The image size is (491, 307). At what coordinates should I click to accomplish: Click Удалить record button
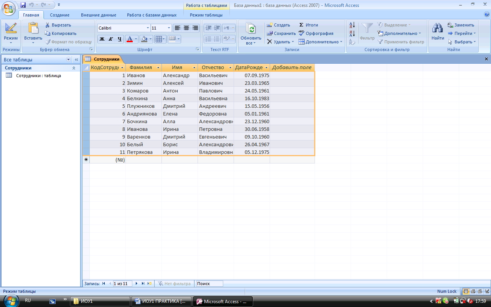(x=280, y=42)
